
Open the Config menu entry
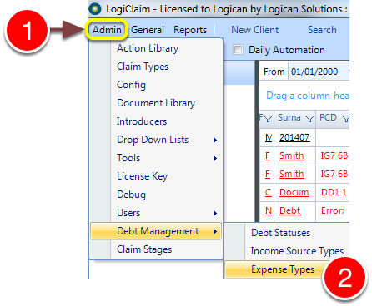pyautogui.click(x=156, y=85)
